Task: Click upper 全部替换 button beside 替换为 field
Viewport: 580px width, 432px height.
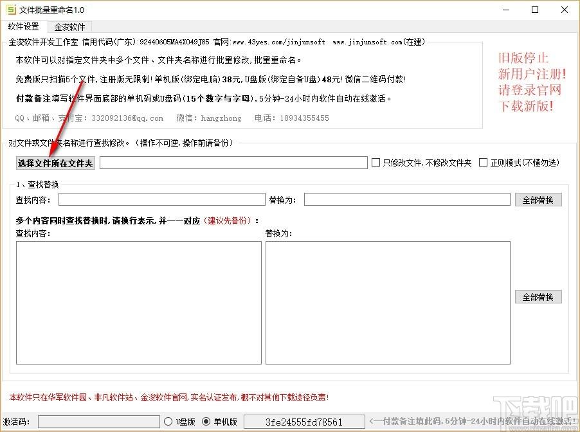Action: coord(538,200)
